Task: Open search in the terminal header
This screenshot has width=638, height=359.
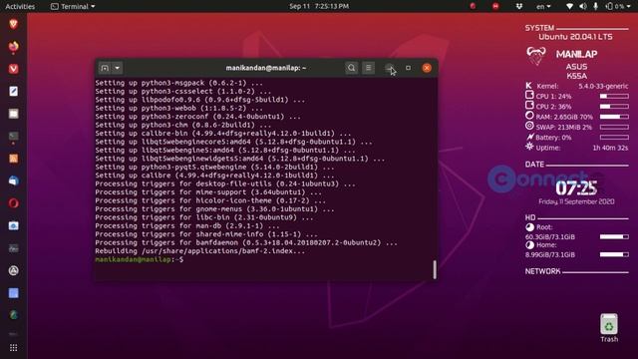Action: (351, 68)
